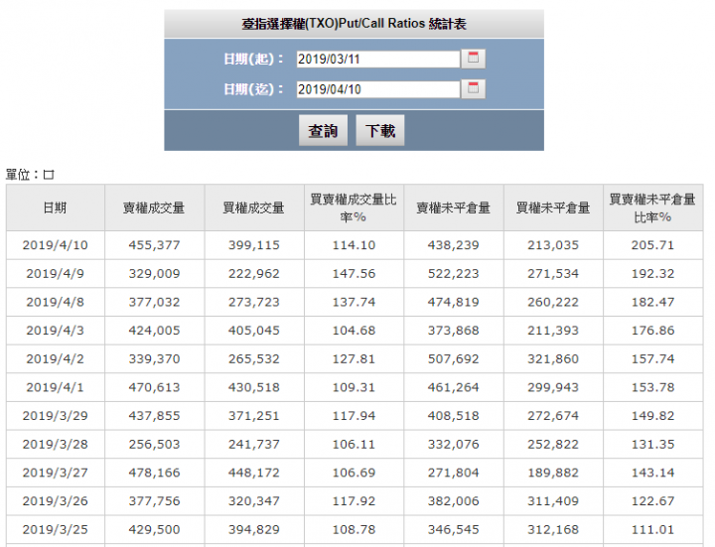Image resolution: width=715 pixels, height=547 pixels.
Task: Click put open interest 522,223
Action: pyautogui.click(x=453, y=274)
